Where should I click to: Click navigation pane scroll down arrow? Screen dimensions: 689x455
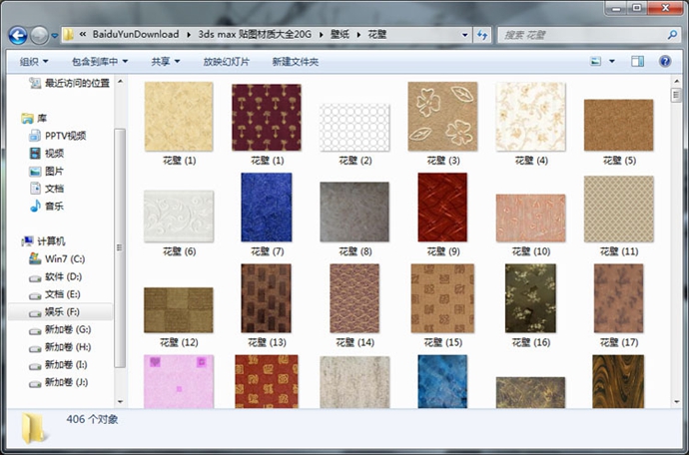(x=120, y=401)
